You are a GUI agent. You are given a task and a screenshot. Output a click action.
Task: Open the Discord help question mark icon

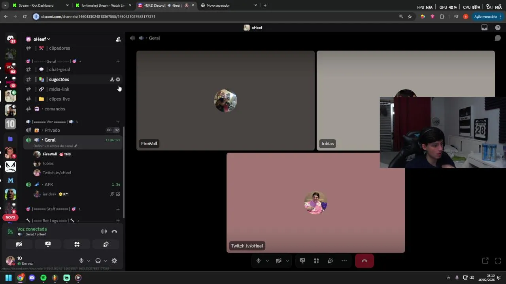pyautogui.click(x=498, y=28)
